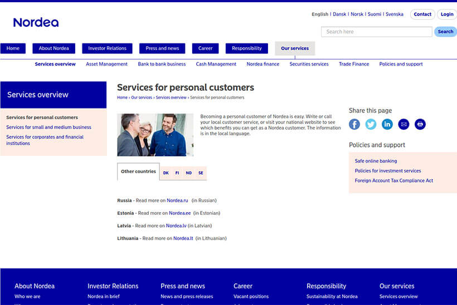Open Policies and support submenu item

(x=401, y=64)
